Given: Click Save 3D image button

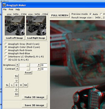Looking at the screenshot, I should coord(34,105).
